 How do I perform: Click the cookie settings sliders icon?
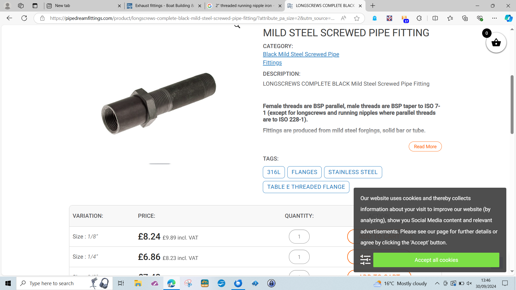(x=365, y=260)
